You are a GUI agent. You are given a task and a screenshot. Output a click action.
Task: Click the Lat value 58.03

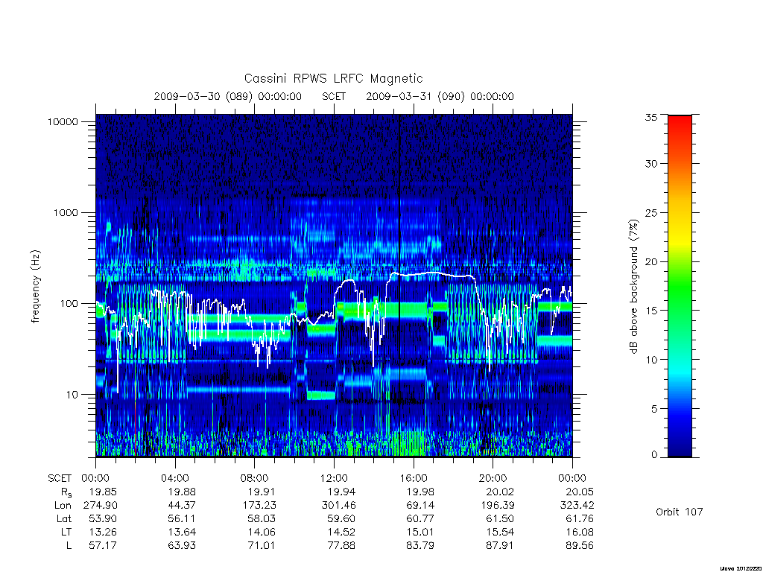(262, 519)
